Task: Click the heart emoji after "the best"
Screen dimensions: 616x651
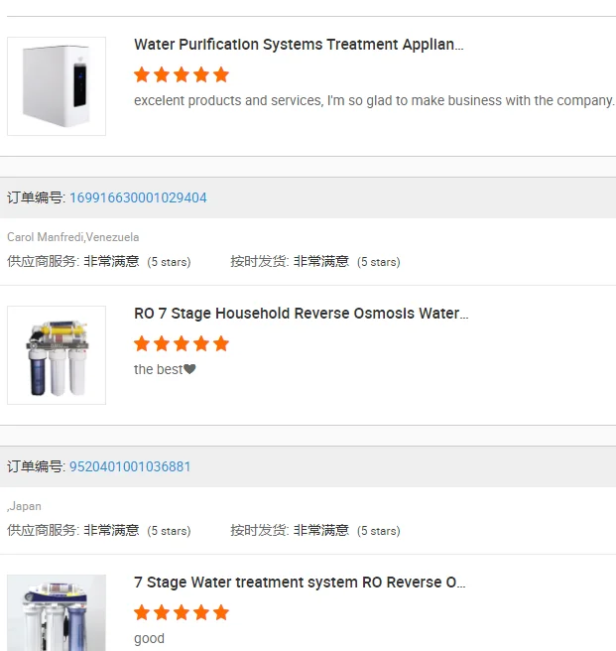Action: 190,370
